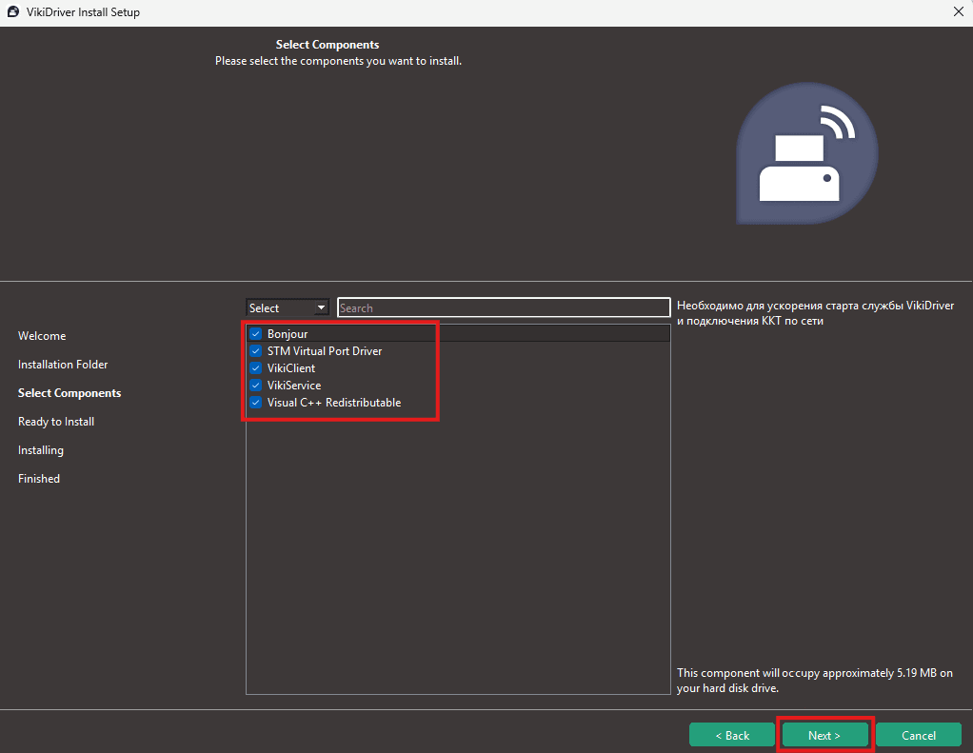The image size is (973, 753).
Task: Uncheck the Bonjour component checkbox
Action: point(256,334)
